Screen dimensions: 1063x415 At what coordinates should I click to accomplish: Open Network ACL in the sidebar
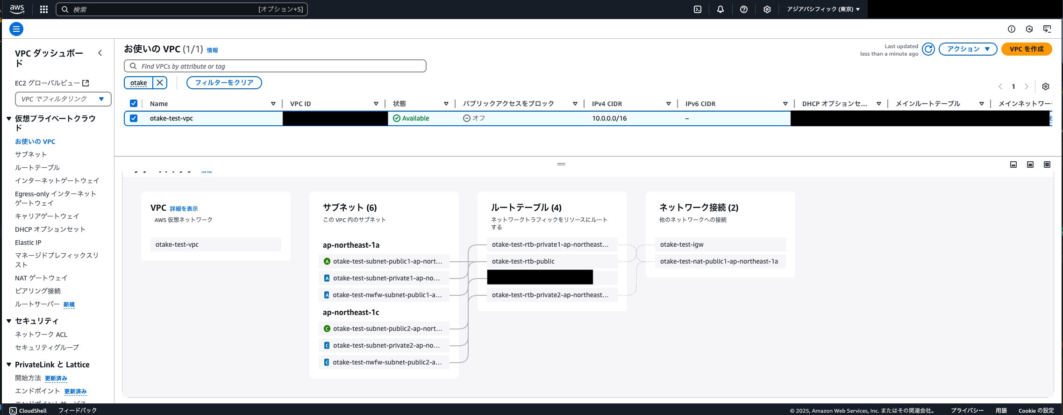point(41,334)
